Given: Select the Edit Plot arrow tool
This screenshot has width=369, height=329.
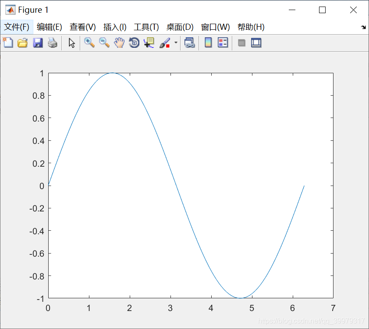Looking at the screenshot, I should (x=71, y=43).
